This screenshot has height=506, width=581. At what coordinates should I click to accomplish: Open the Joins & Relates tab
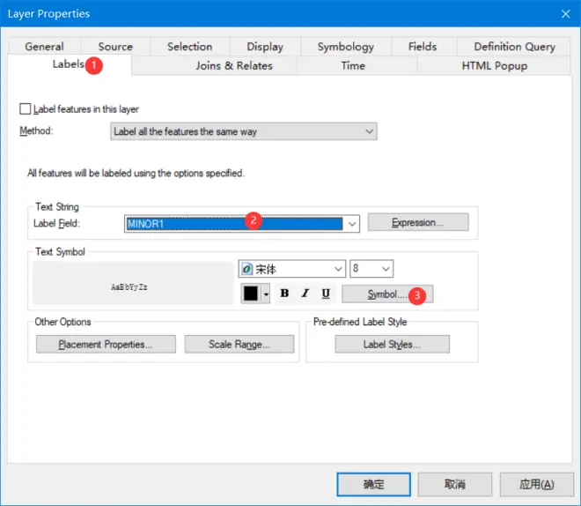(x=234, y=65)
